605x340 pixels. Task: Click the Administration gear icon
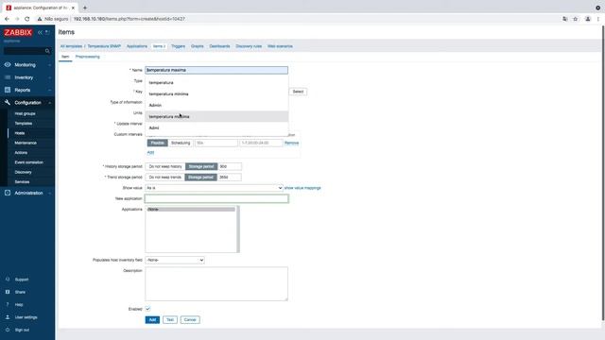coord(8,193)
